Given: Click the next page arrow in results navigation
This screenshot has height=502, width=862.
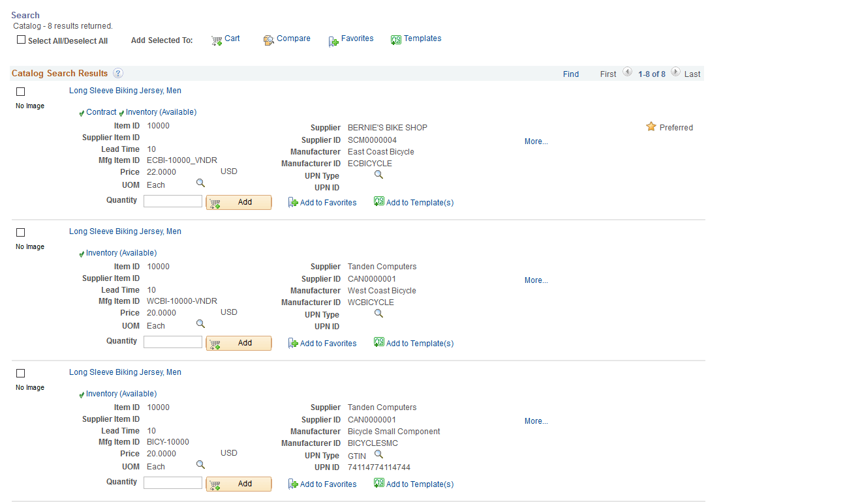Looking at the screenshot, I should click(x=675, y=72).
